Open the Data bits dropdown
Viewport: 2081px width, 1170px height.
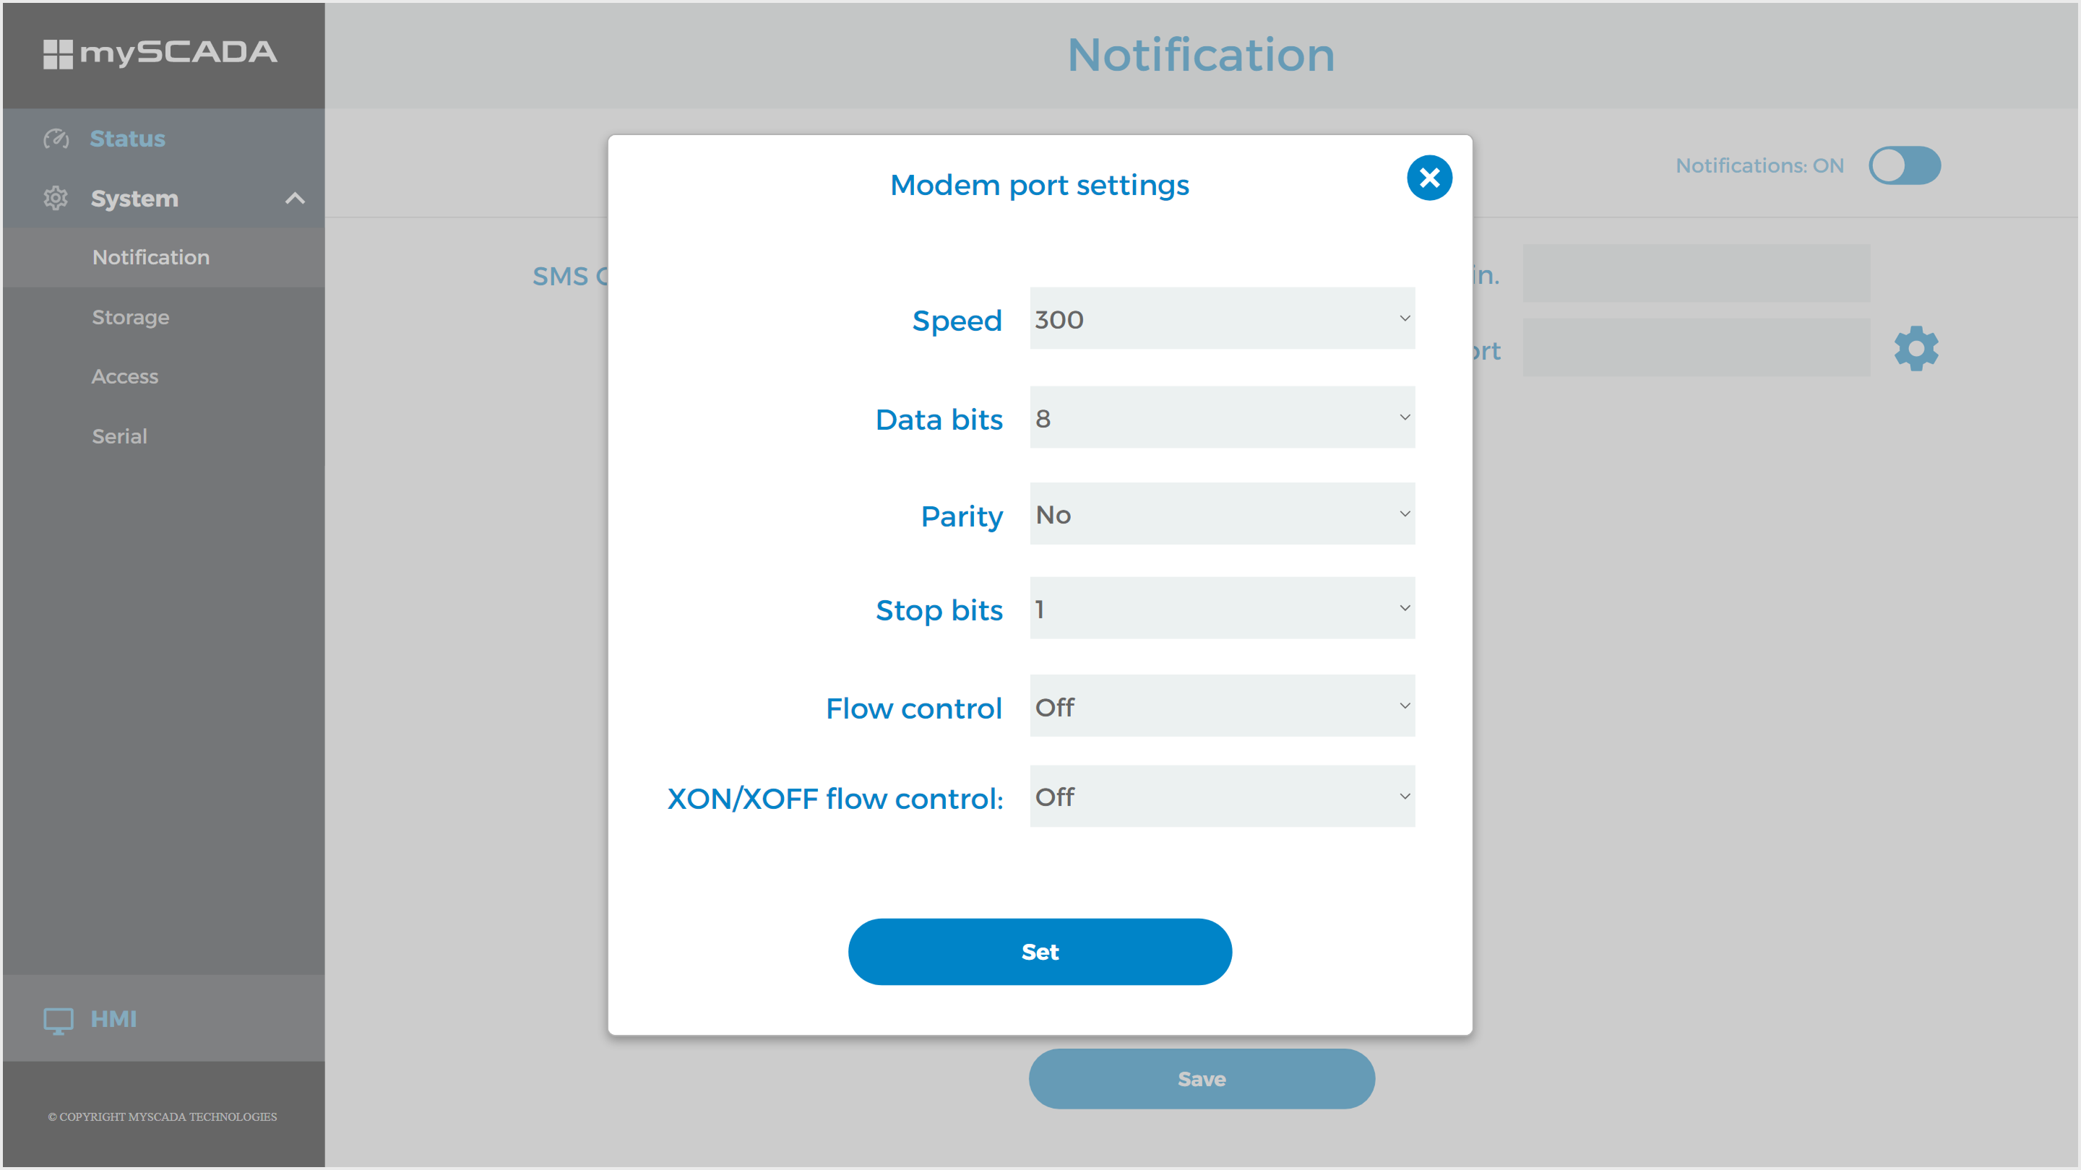[1221, 417]
